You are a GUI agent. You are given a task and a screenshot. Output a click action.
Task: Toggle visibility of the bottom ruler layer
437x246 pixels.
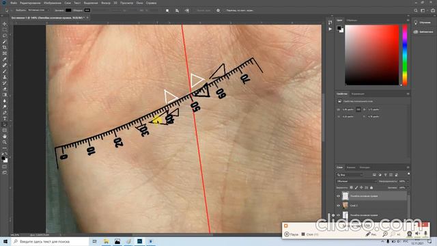339,215
